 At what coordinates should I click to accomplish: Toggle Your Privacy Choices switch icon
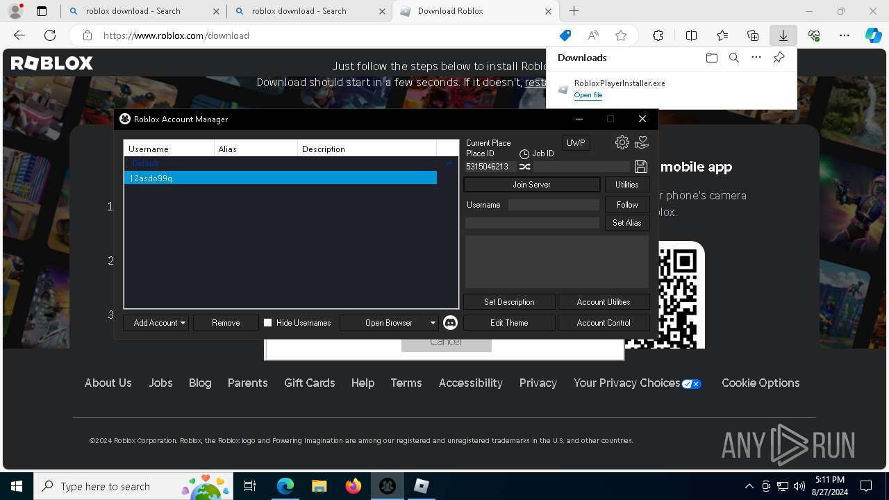(x=692, y=383)
